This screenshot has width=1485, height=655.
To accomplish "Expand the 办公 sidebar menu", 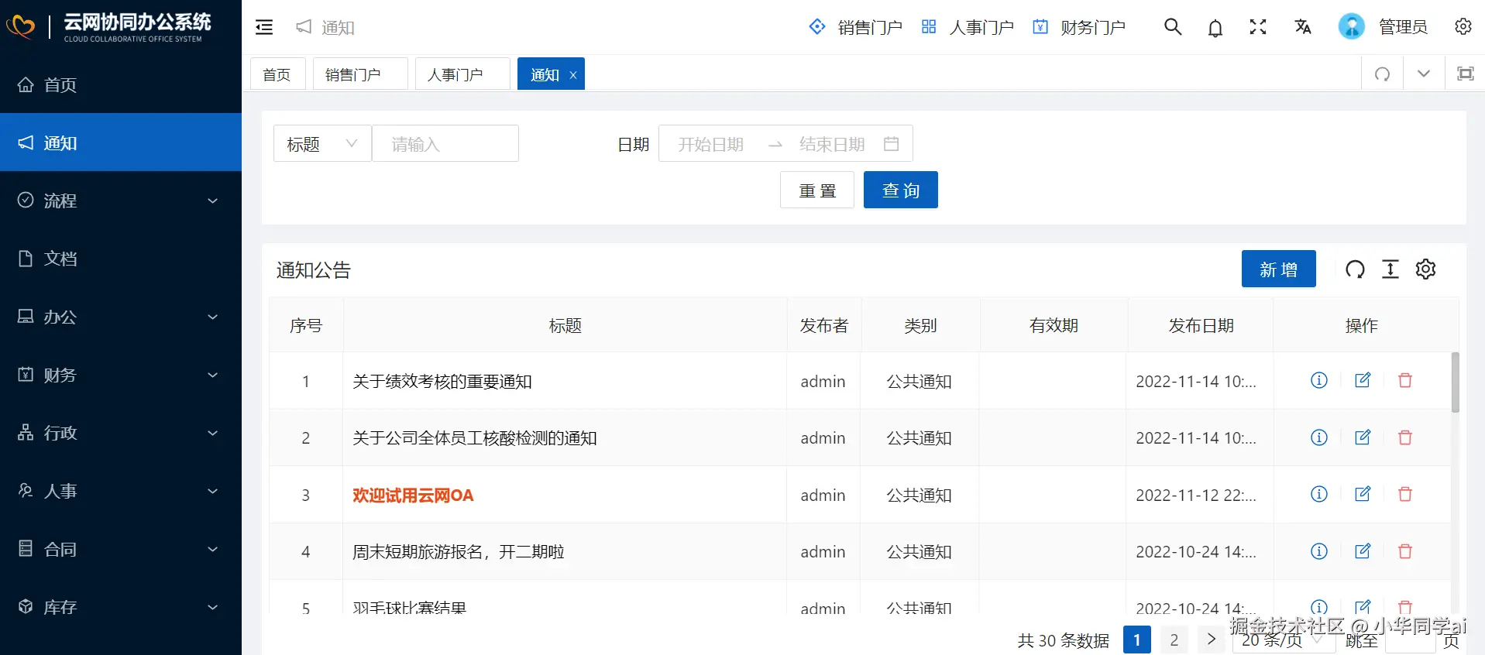I will [121, 317].
